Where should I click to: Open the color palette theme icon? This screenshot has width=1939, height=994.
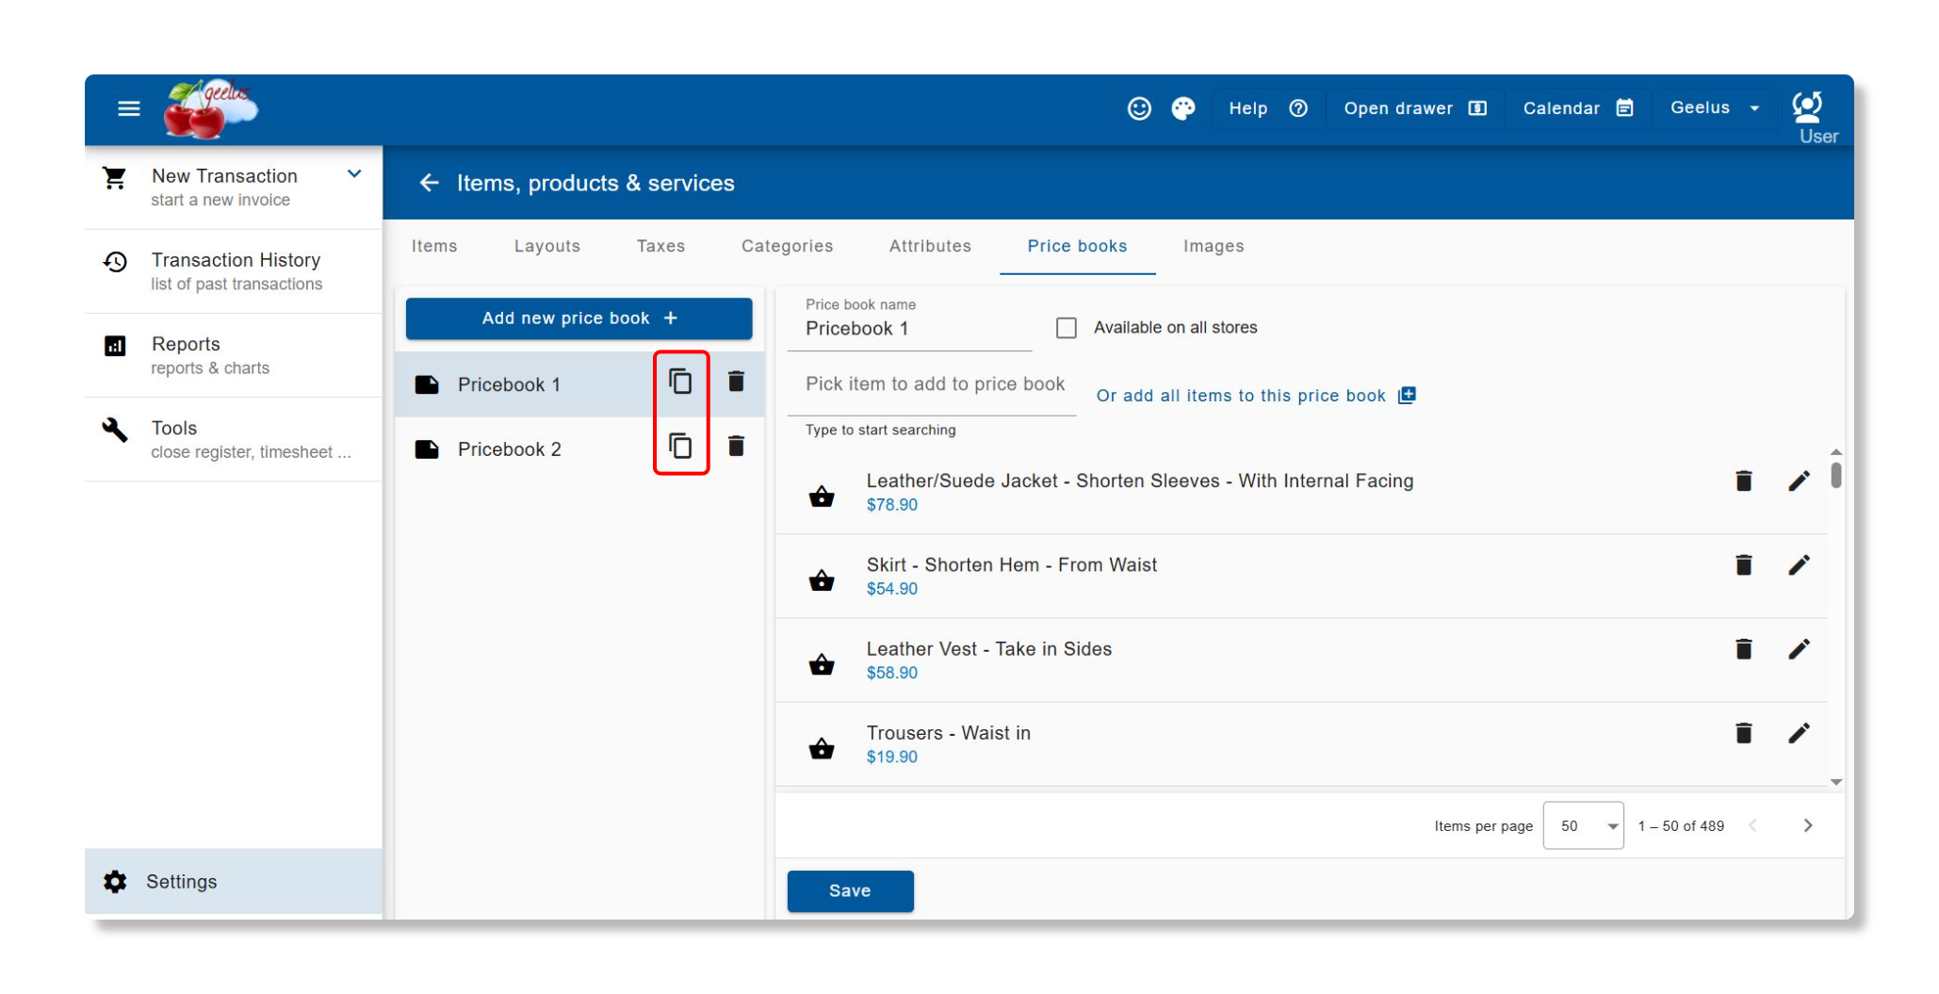tap(1183, 108)
